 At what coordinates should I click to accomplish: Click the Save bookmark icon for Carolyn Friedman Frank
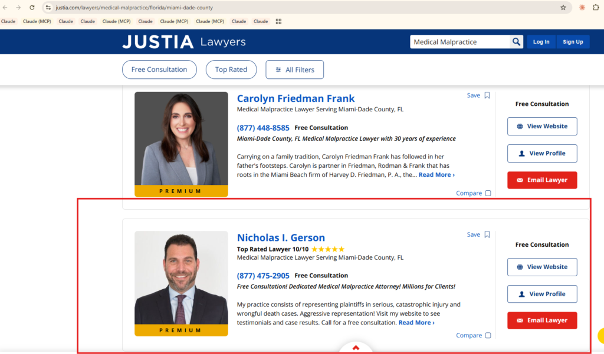(x=487, y=95)
